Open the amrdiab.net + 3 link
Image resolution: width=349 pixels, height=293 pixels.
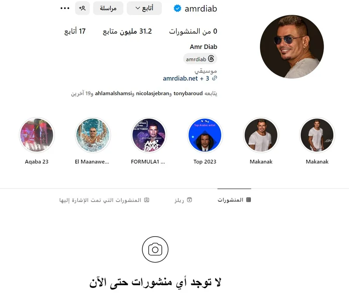pyautogui.click(x=186, y=79)
